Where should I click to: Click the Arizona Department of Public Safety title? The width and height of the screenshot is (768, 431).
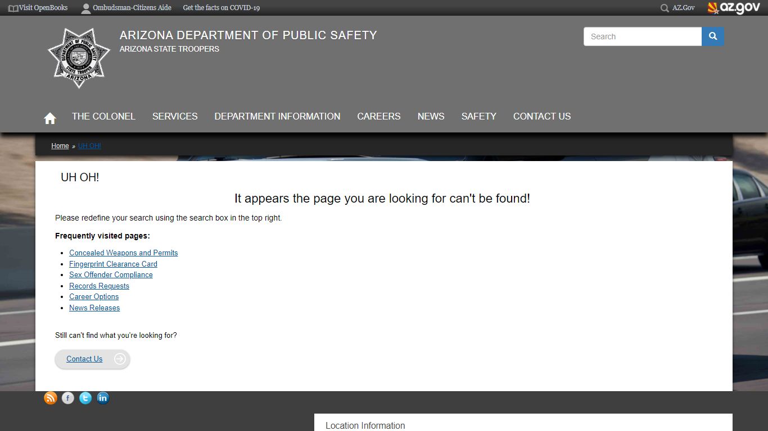pyautogui.click(x=248, y=35)
